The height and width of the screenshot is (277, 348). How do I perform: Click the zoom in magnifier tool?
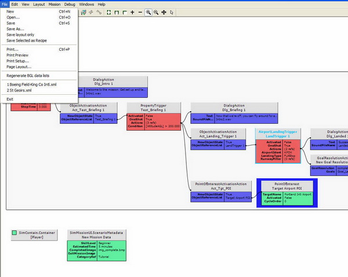pos(149,12)
